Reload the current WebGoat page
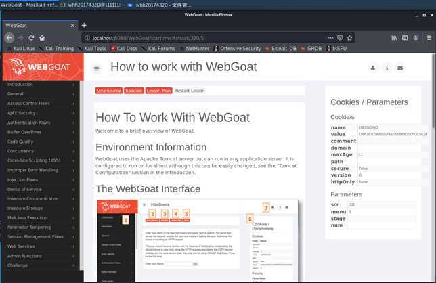Image resolution: width=436 pixels, height=283 pixels. pyautogui.click(x=31, y=37)
